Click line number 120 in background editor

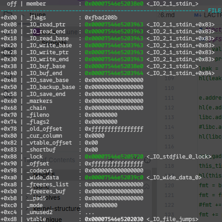(x=169, y=185)
